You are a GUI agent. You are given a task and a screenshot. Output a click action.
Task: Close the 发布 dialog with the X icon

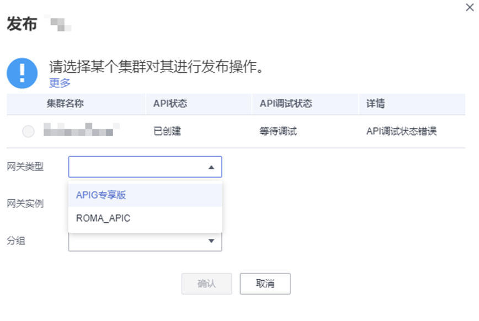(470, 7)
